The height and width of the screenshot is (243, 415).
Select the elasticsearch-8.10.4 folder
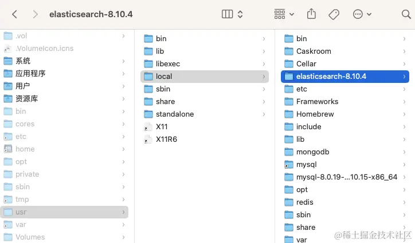[x=331, y=77]
